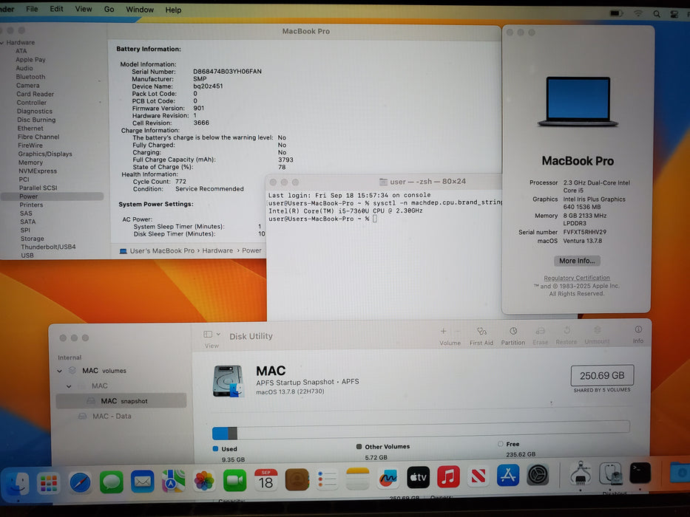The height and width of the screenshot is (517, 690).
Task: Run First Aid in Disk Utility
Action: [481, 336]
